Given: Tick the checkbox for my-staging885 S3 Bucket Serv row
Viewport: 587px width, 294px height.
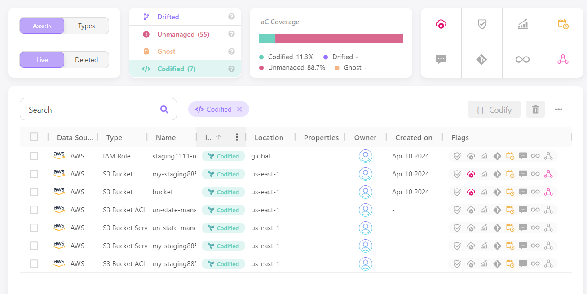Looking at the screenshot, I should point(34,246).
